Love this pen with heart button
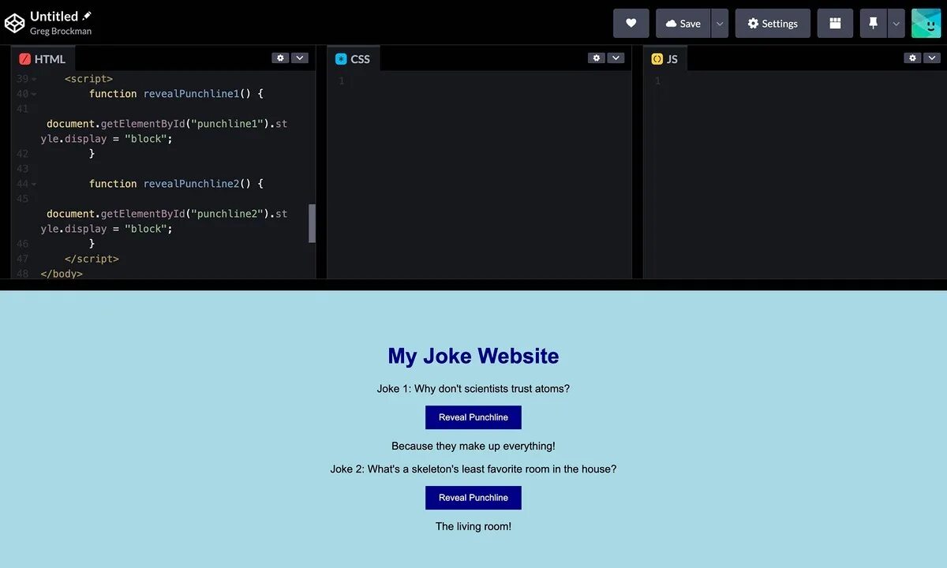This screenshot has height=568, width=947. (x=631, y=24)
